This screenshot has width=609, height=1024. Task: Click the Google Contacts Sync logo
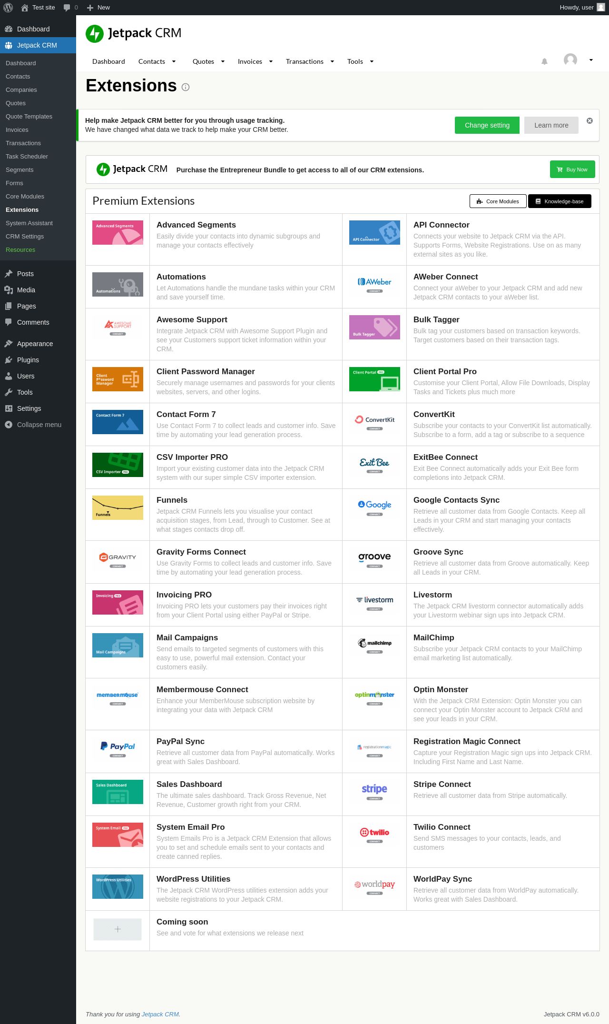(x=374, y=507)
